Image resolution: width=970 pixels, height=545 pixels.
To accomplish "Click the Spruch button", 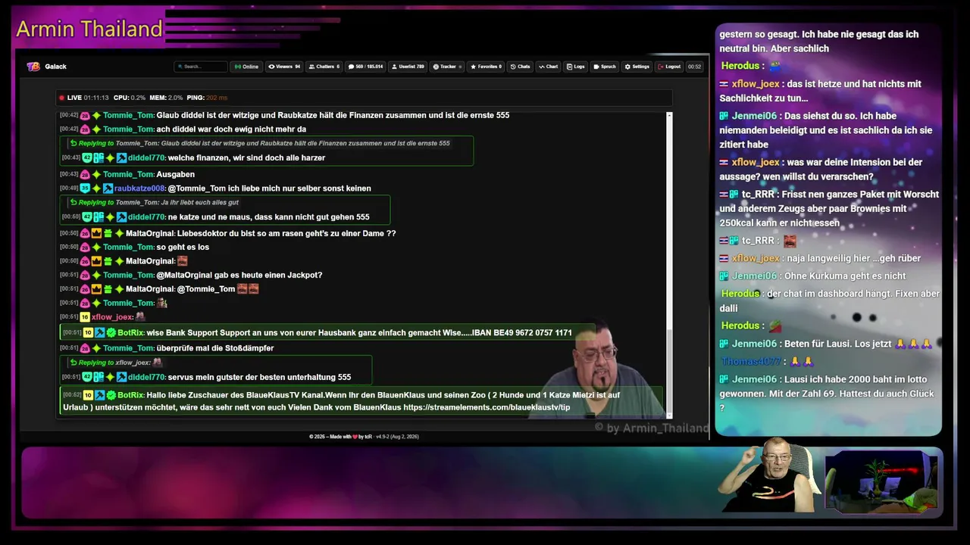I will (x=605, y=67).
